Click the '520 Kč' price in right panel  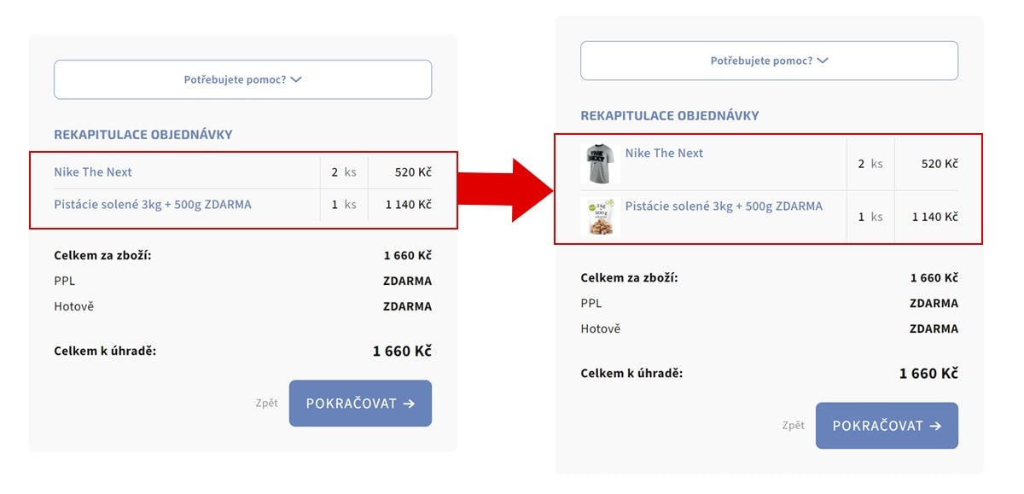tap(940, 164)
